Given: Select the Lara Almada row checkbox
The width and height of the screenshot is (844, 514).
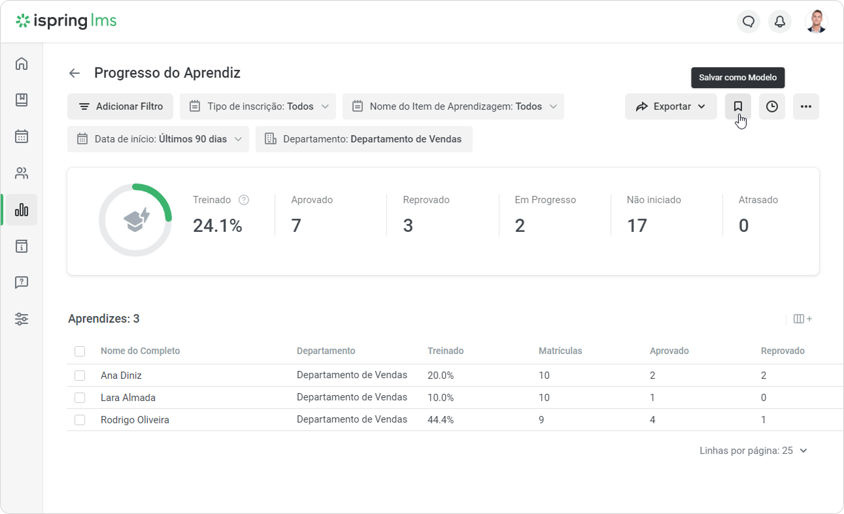Looking at the screenshot, I should [80, 398].
